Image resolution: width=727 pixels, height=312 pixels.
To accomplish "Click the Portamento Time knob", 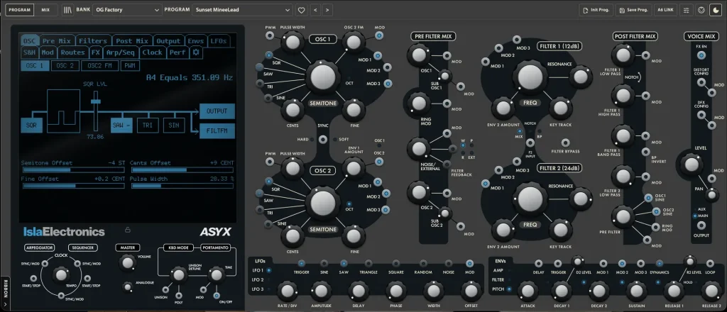I will (216, 274).
